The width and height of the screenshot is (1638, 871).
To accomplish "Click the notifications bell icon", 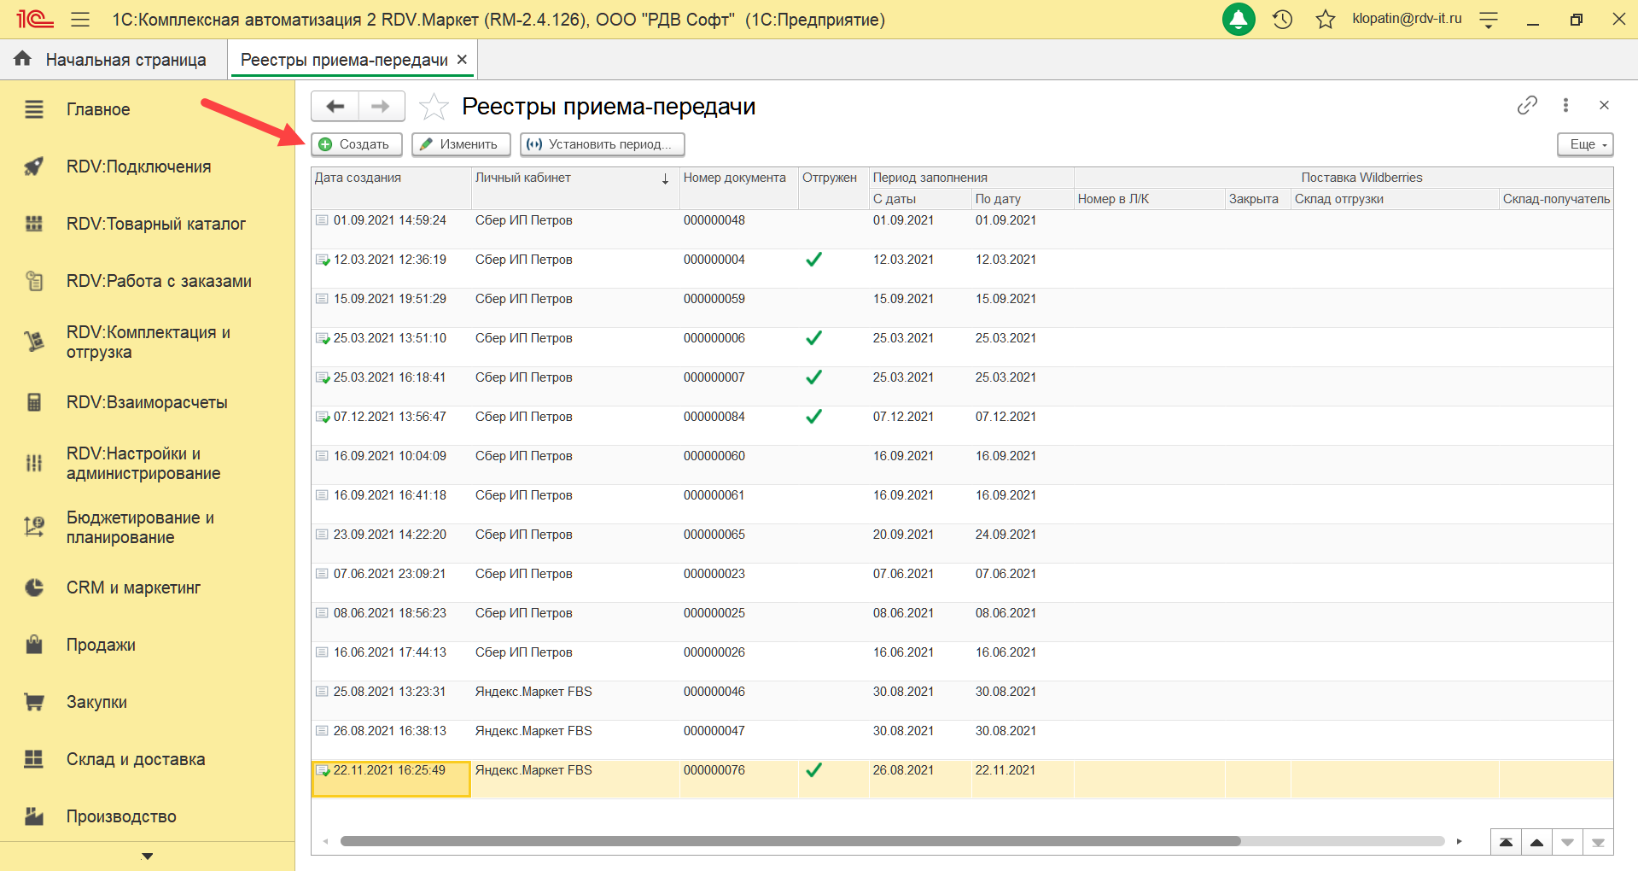I will point(1238,19).
